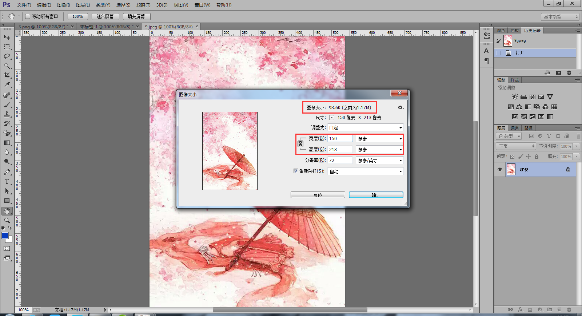Viewport: 582px width, 316px height.
Task: Click the resolution input field
Action: 340,160
